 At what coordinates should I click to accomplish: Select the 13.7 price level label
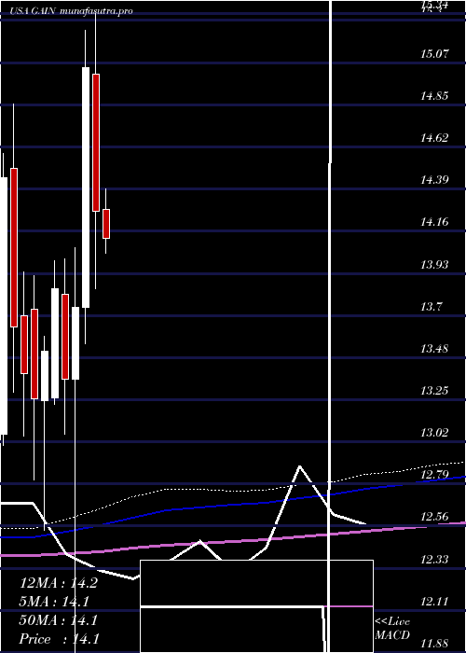(431, 307)
